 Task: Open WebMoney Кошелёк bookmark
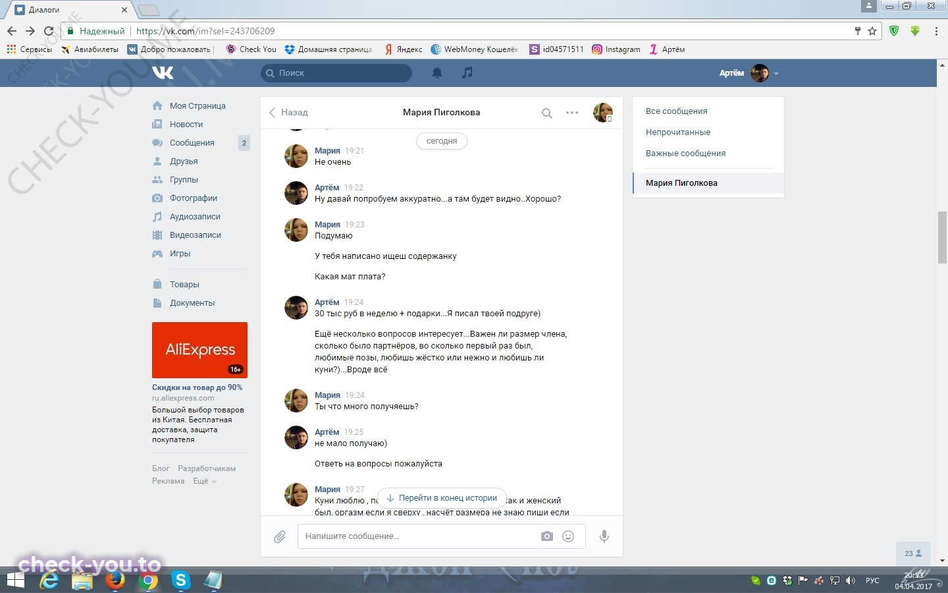coord(475,49)
